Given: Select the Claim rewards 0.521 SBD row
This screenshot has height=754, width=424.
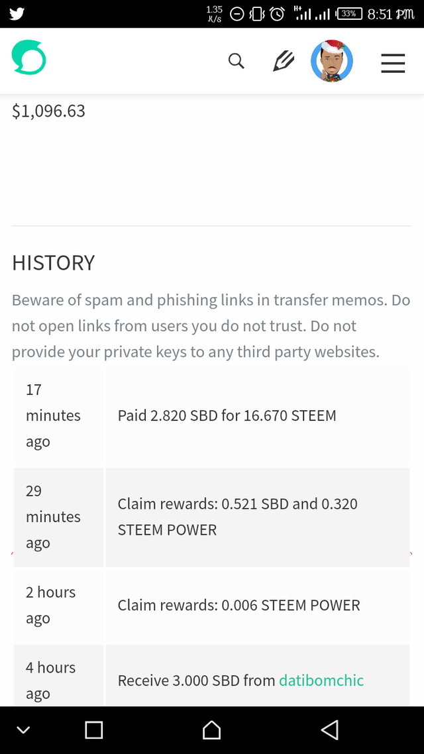Looking at the screenshot, I should (237, 517).
